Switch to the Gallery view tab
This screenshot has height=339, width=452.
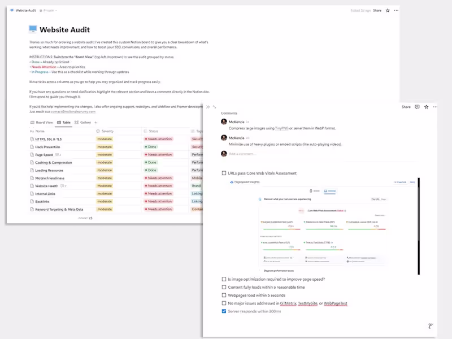[84, 123]
